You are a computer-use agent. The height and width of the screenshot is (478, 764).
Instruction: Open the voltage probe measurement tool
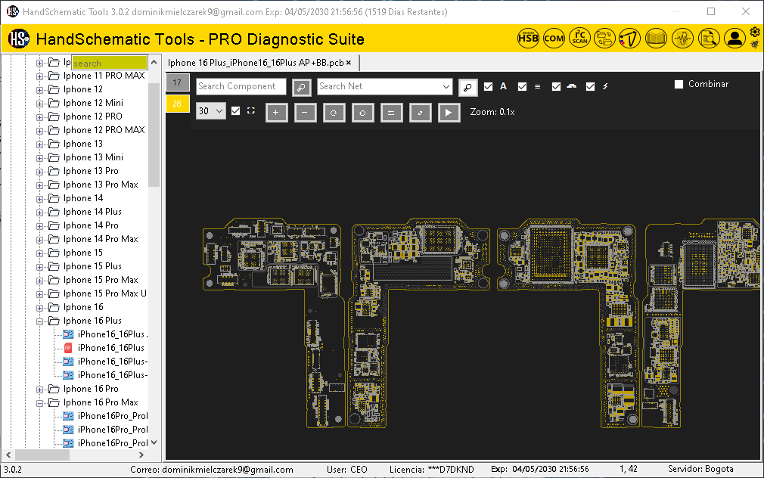coord(629,38)
